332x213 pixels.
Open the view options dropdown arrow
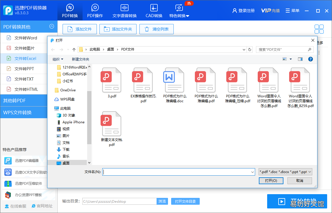pos(291,59)
